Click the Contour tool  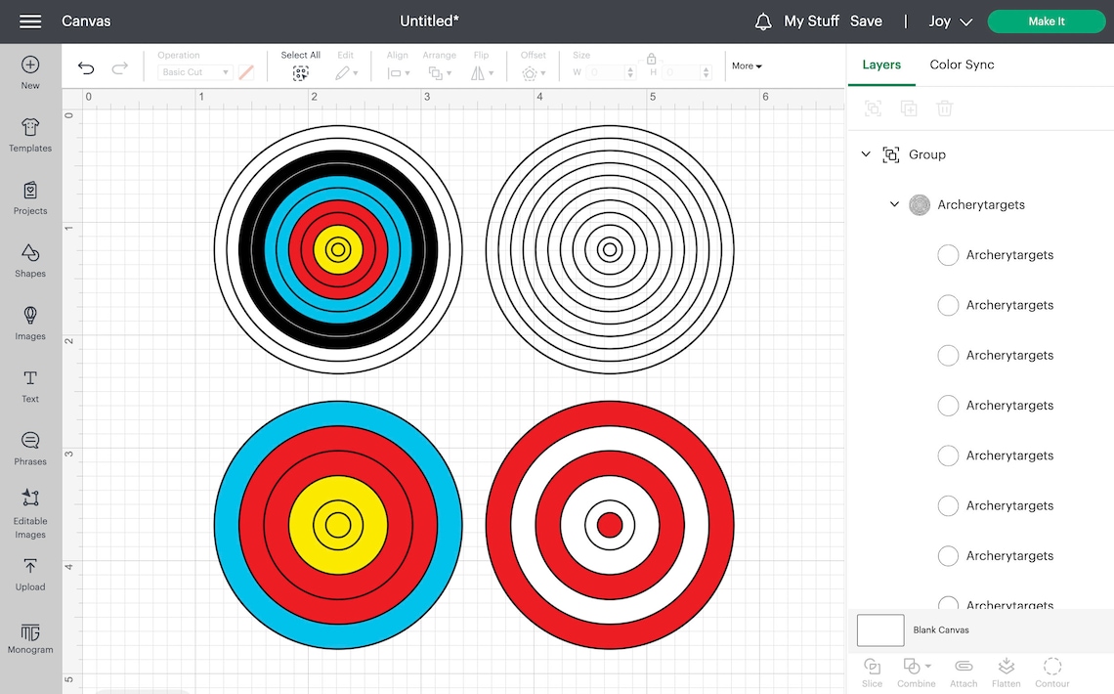point(1051,672)
